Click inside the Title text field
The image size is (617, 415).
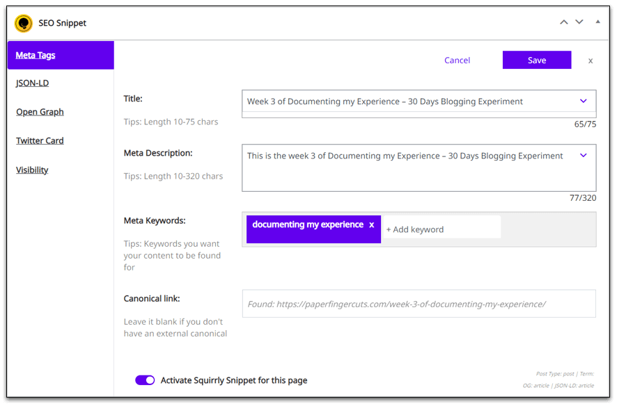409,101
